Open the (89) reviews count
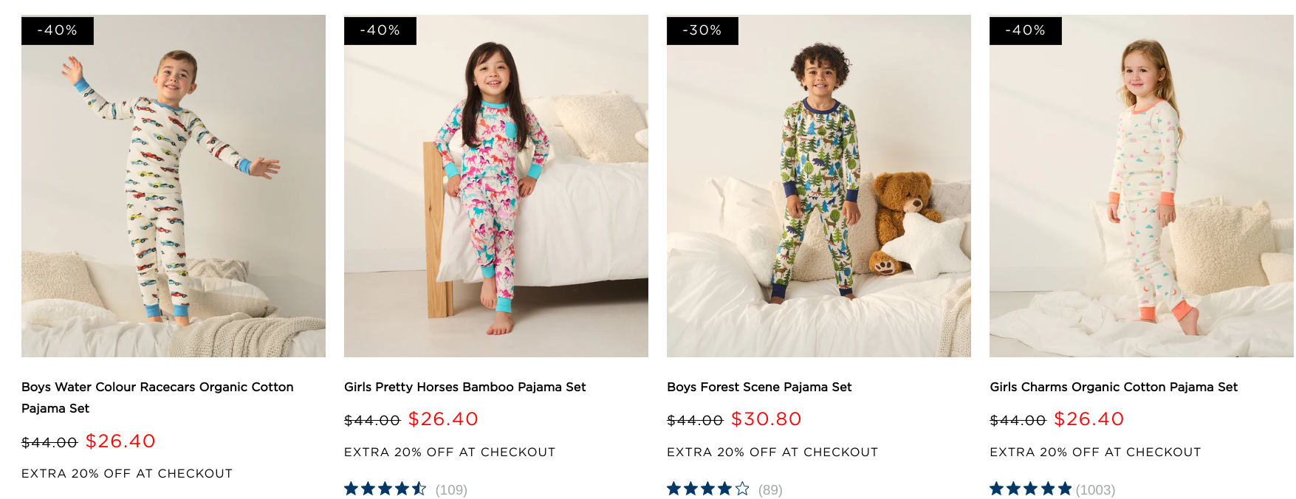Image resolution: width=1296 pixels, height=499 pixels. pos(770,489)
